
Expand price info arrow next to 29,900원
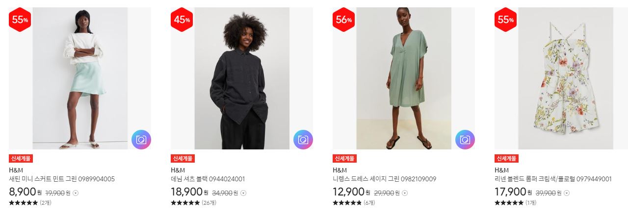pyautogui.click(x=405, y=193)
